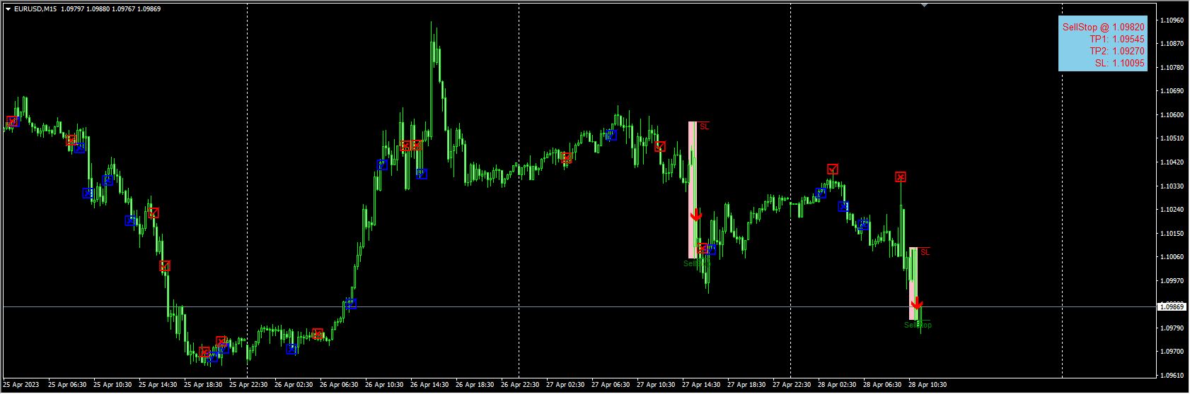
Task: Click the 1.10510 price axis label
Action: click(1172, 138)
